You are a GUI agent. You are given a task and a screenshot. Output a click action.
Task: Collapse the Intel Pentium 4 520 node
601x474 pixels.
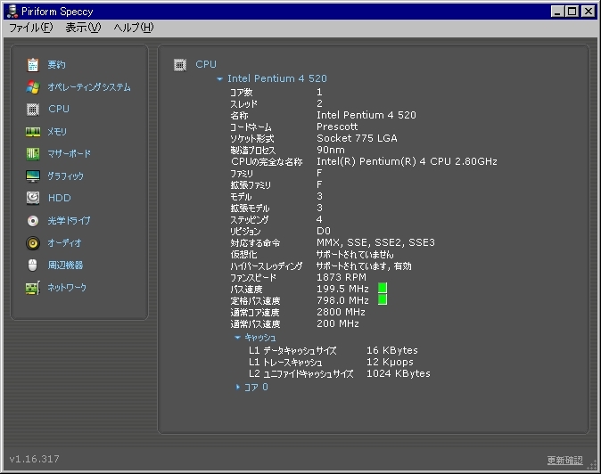pyautogui.click(x=220, y=79)
